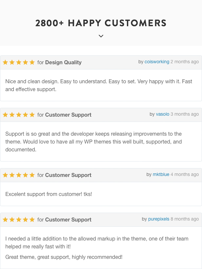The height and width of the screenshot is (269, 202).
Task: Click the Design Quality rating label
Action: click(x=63, y=63)
